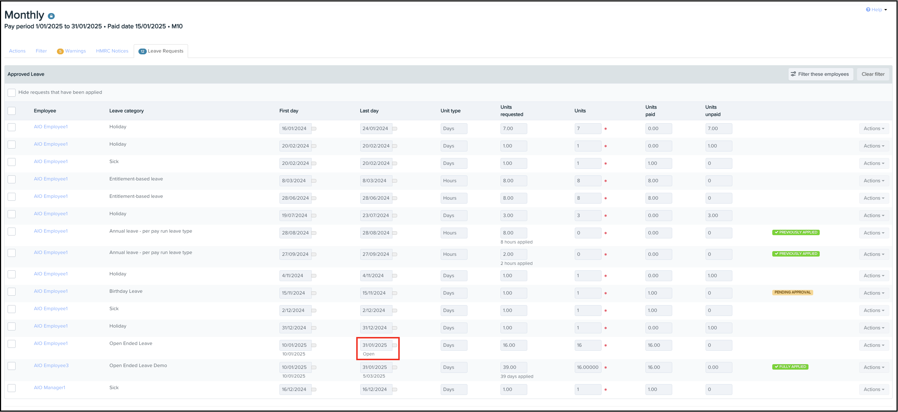Viewport: 898px width, 412px height.
Task: Switch to the HMRC Notices tab
Action: [112, 51]
